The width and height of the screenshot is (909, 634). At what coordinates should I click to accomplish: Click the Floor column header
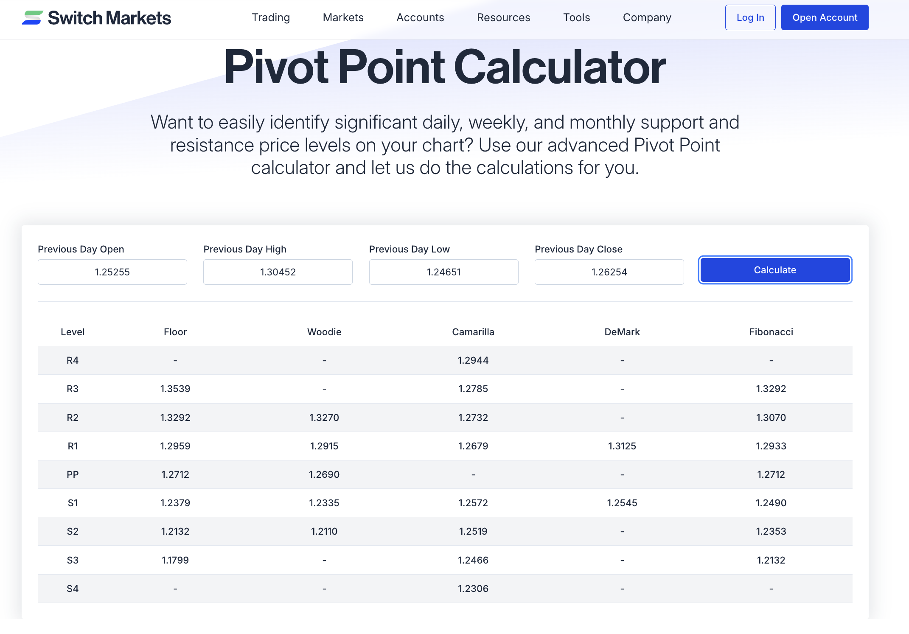click(x=175, y=332)
